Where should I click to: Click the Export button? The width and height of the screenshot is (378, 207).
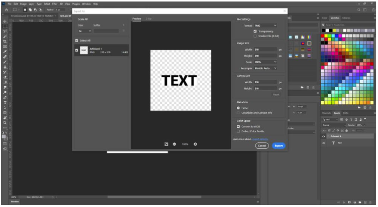click(278, 146)
